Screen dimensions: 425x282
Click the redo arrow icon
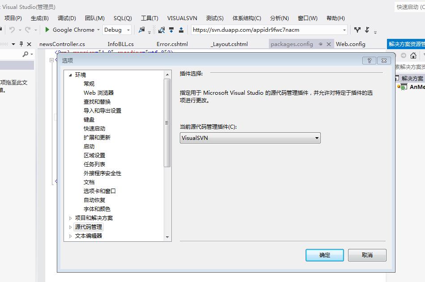tap(28, 29)
